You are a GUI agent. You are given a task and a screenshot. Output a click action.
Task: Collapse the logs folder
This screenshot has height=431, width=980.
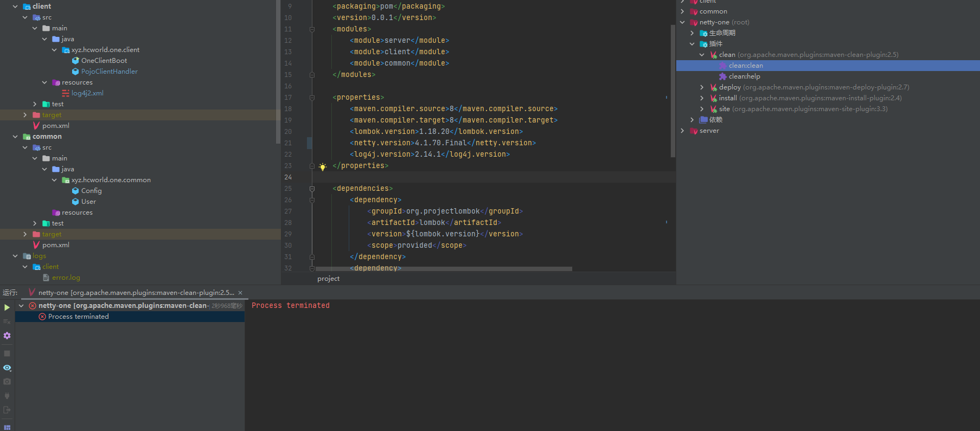click(x=15, y=256)
